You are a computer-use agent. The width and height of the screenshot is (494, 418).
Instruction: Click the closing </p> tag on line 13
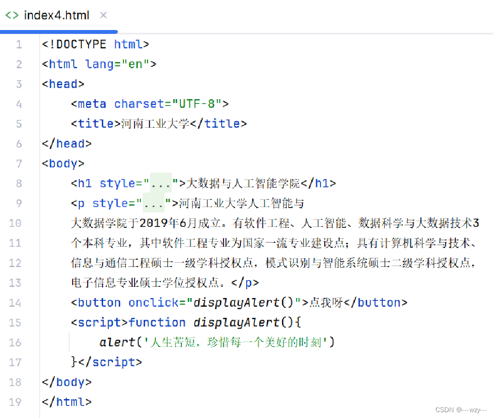coord(245,283)
